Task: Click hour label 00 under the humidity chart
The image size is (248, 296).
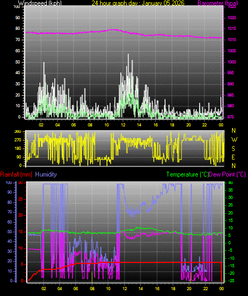Action: click(221, 289)
